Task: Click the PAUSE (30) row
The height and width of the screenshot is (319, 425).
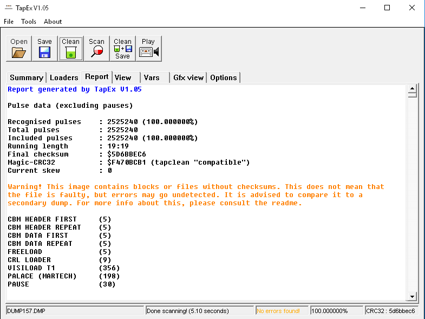Action: click(x=62, y=284)
